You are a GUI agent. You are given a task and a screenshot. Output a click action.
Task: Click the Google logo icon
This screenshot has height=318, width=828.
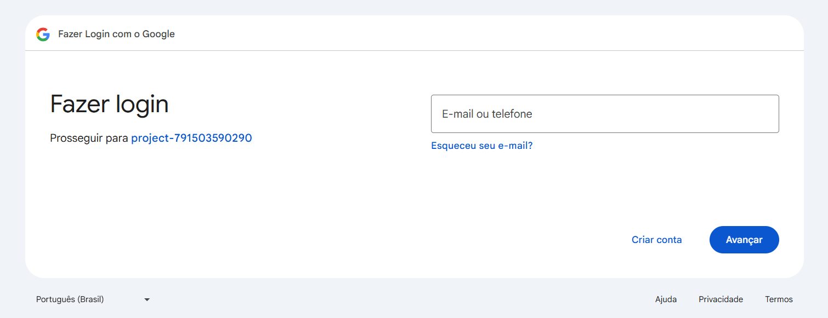[x=43, y=34]
